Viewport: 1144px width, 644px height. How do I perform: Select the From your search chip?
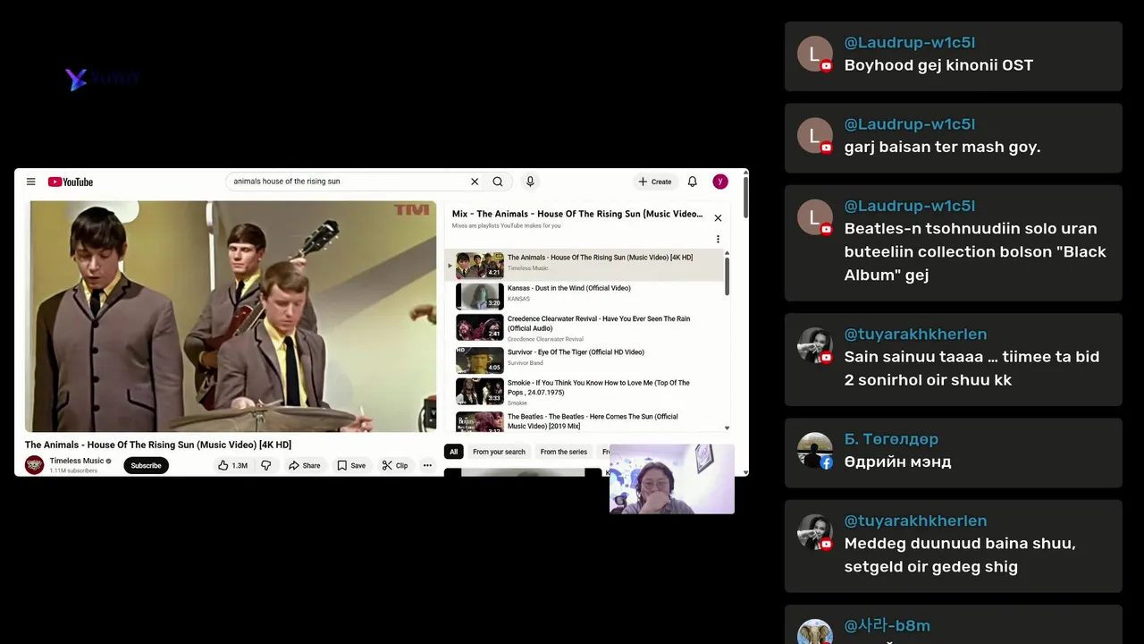point(499,452)
